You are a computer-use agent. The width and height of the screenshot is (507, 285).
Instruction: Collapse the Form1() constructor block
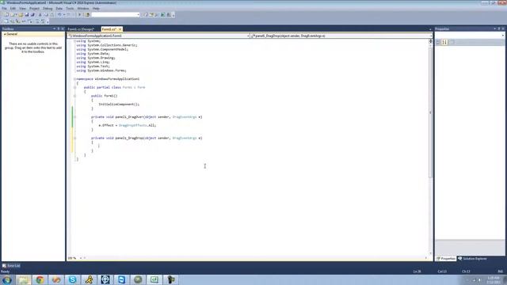pos(74,96)
